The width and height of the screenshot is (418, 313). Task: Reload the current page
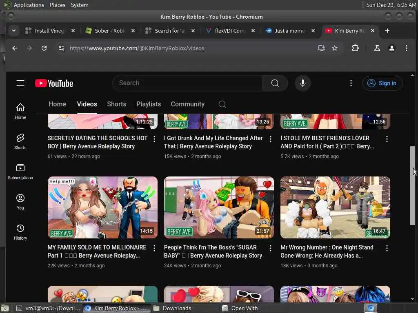tap(44, 48)
